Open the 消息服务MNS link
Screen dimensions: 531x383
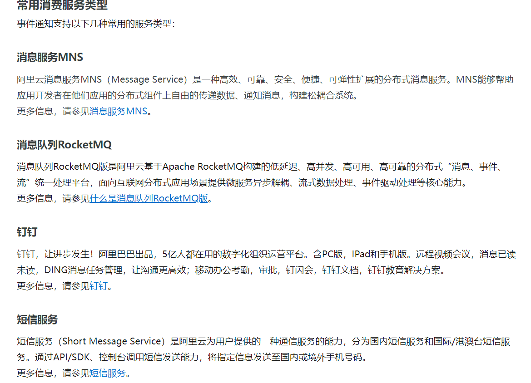pos(118,111)
